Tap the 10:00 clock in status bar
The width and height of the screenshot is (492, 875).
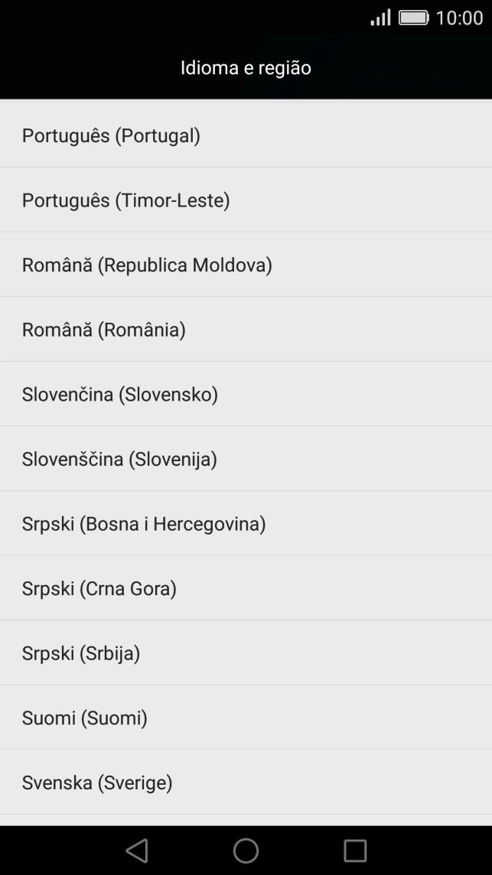459,18
